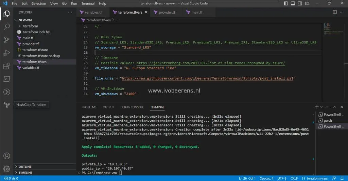Open the Search view in activity bar
The image size is (348, 181).
7,27
